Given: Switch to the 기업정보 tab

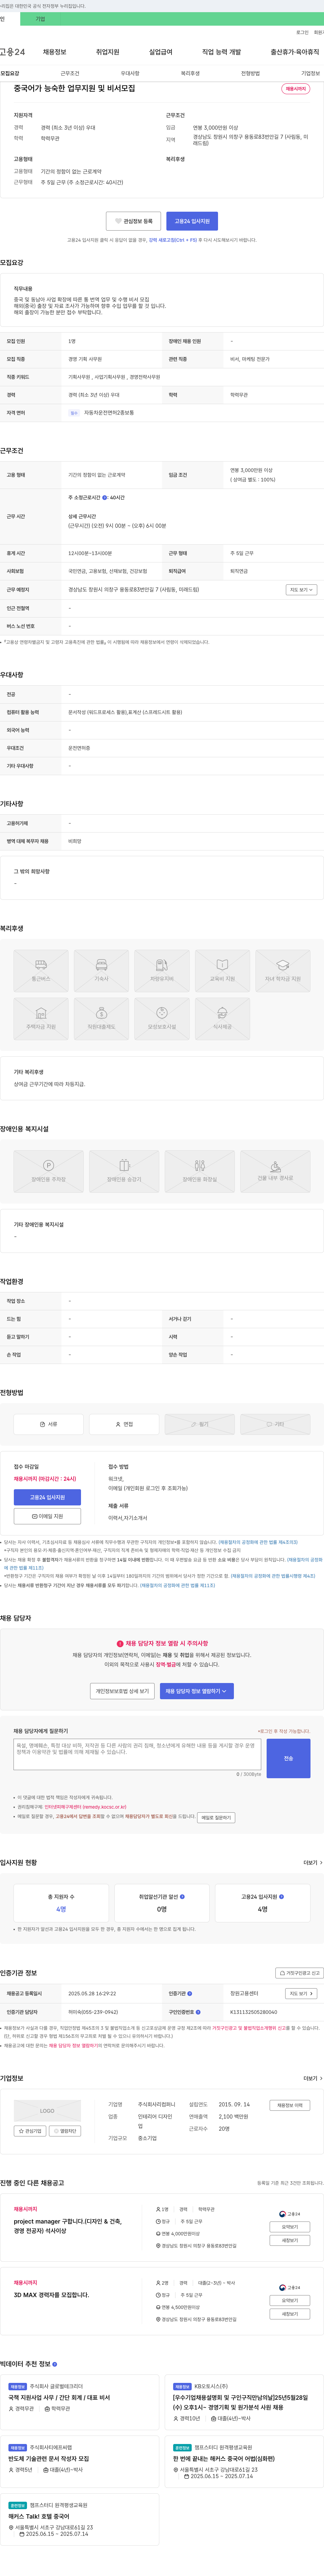Looking at the screenshot, I should [311, 73].
